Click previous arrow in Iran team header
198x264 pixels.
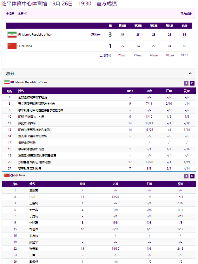tap(186, 83)
